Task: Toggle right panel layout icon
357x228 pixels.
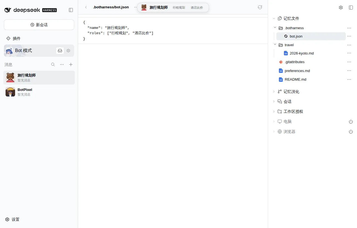Action: click(351, 8)
